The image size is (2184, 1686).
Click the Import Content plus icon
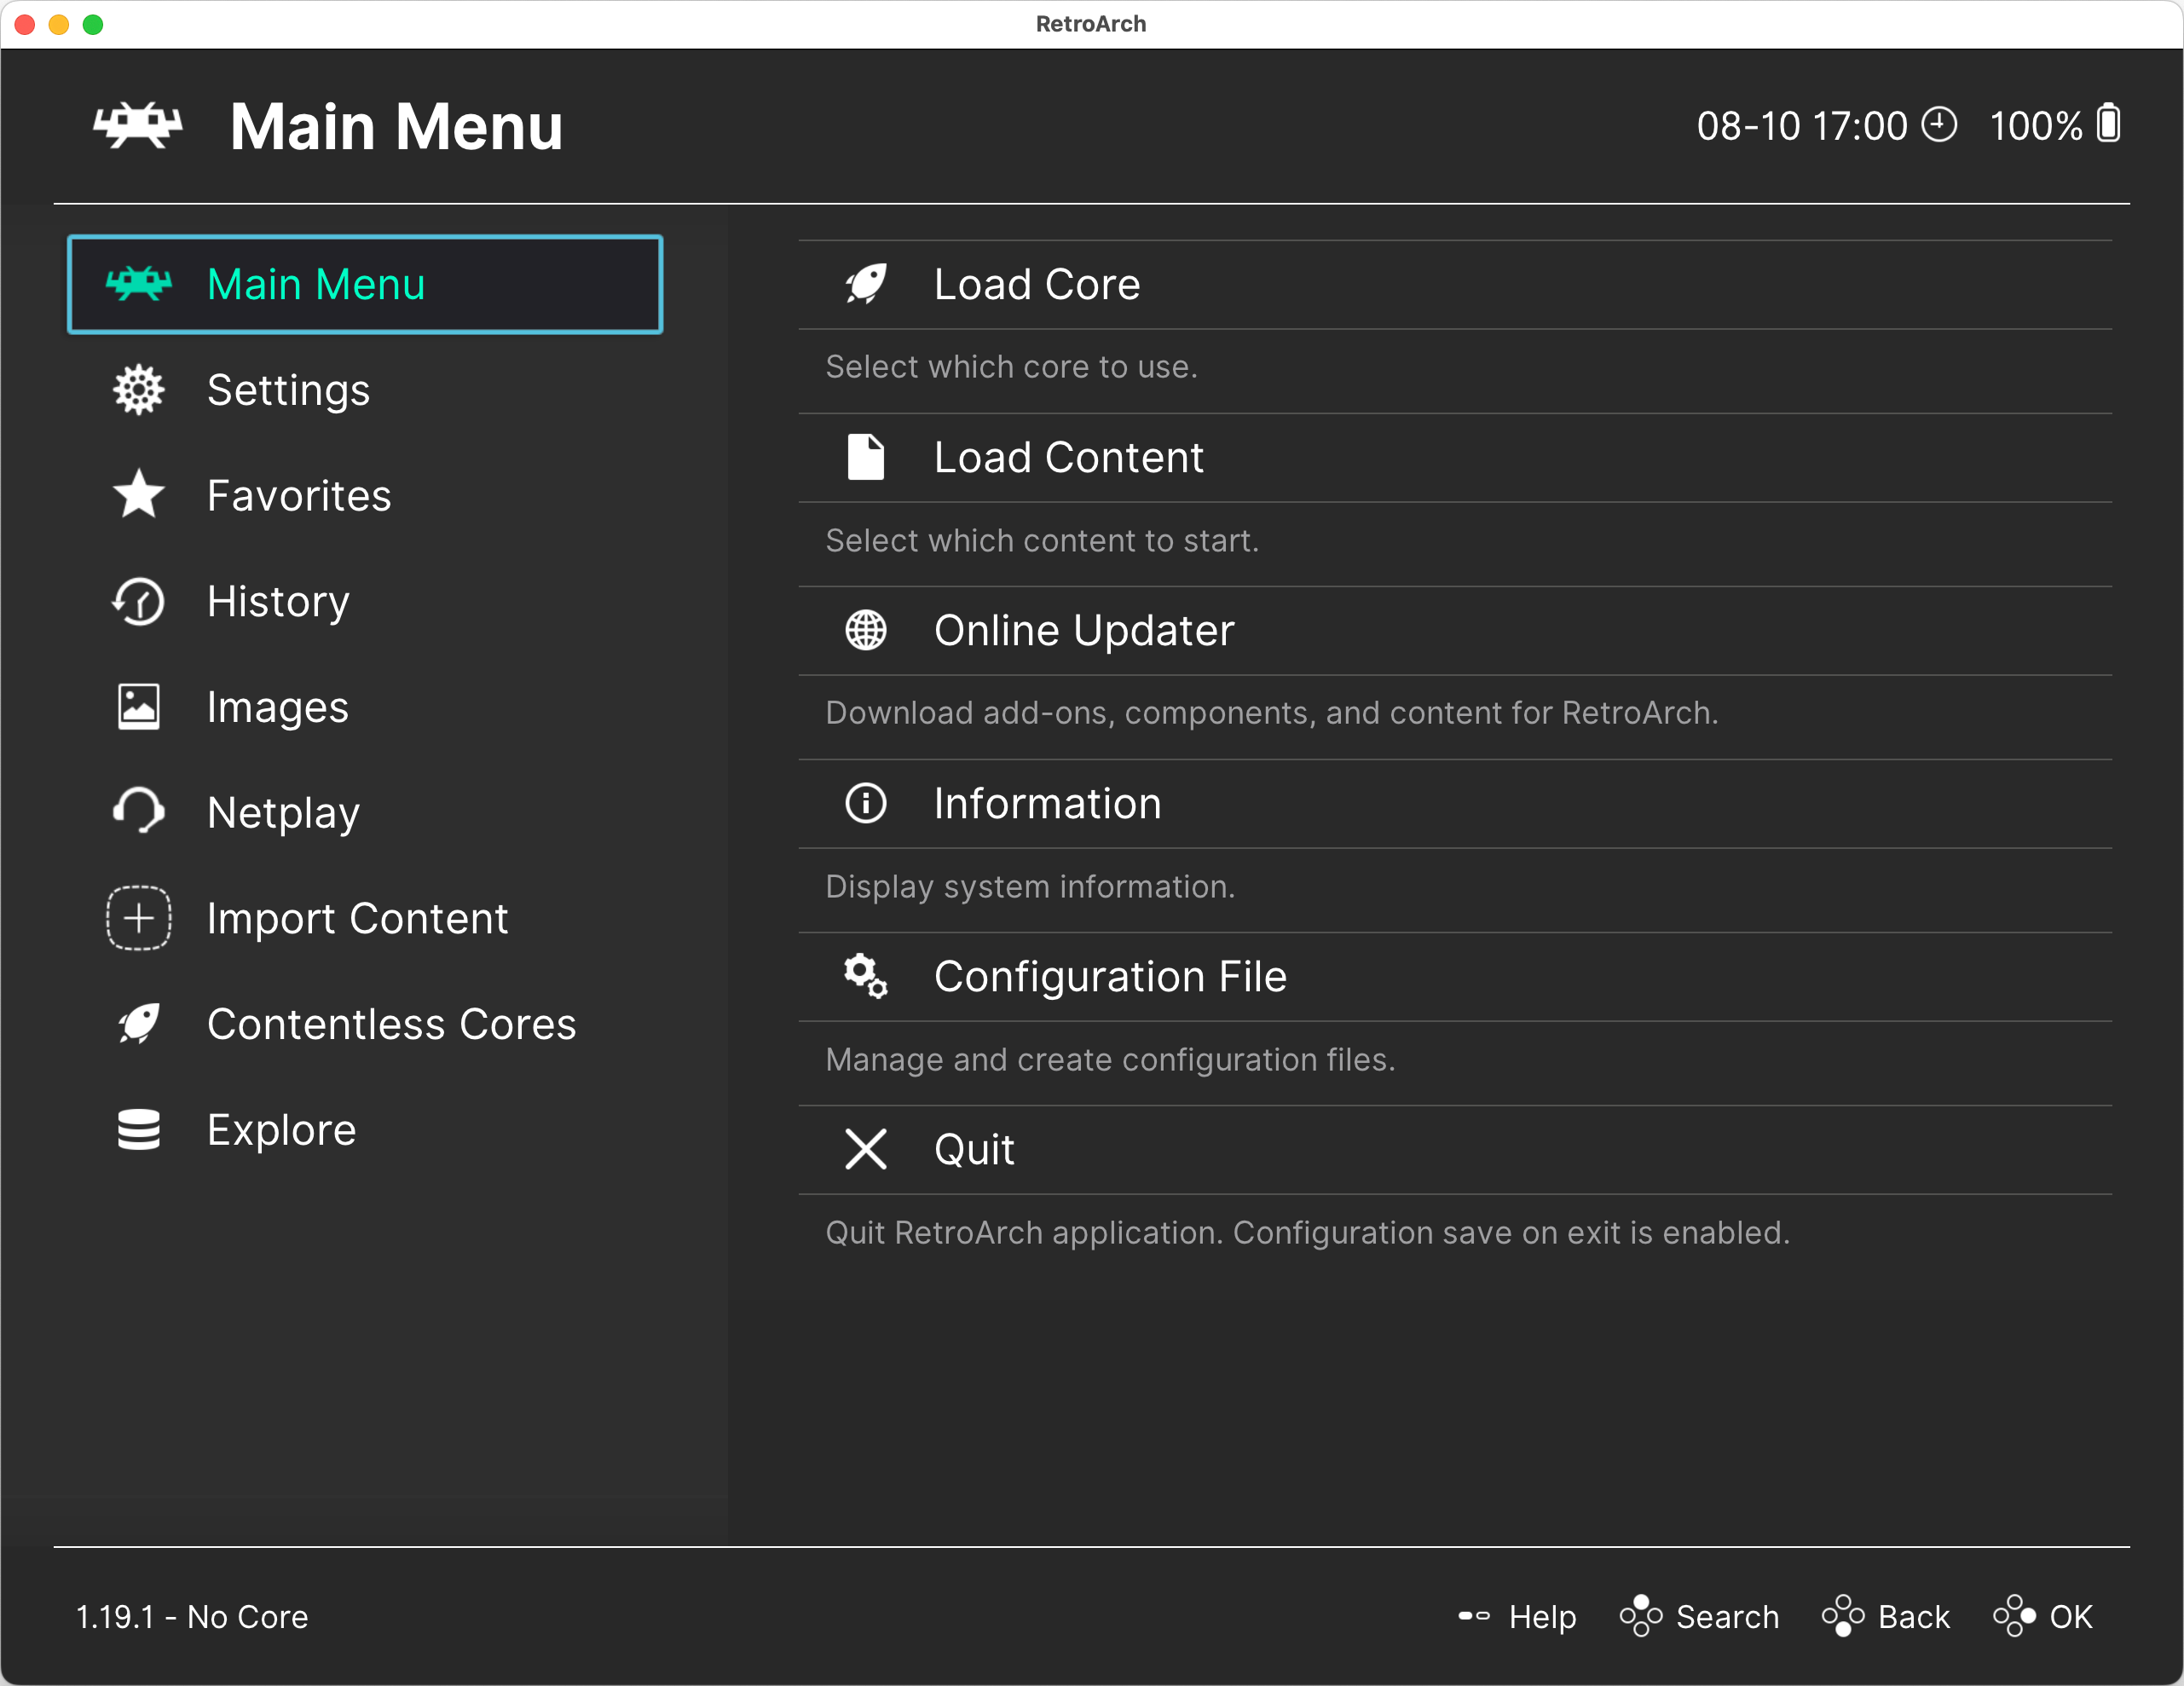pos(138,918)
